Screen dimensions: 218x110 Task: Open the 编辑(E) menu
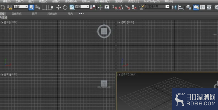click(6, 2)
